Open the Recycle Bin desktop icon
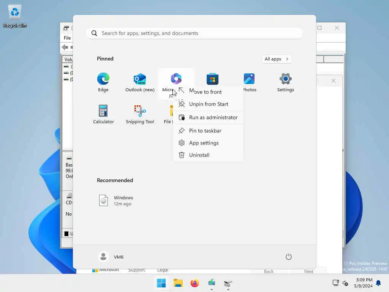This screenshot has width=389, height=292. point(15,16)
